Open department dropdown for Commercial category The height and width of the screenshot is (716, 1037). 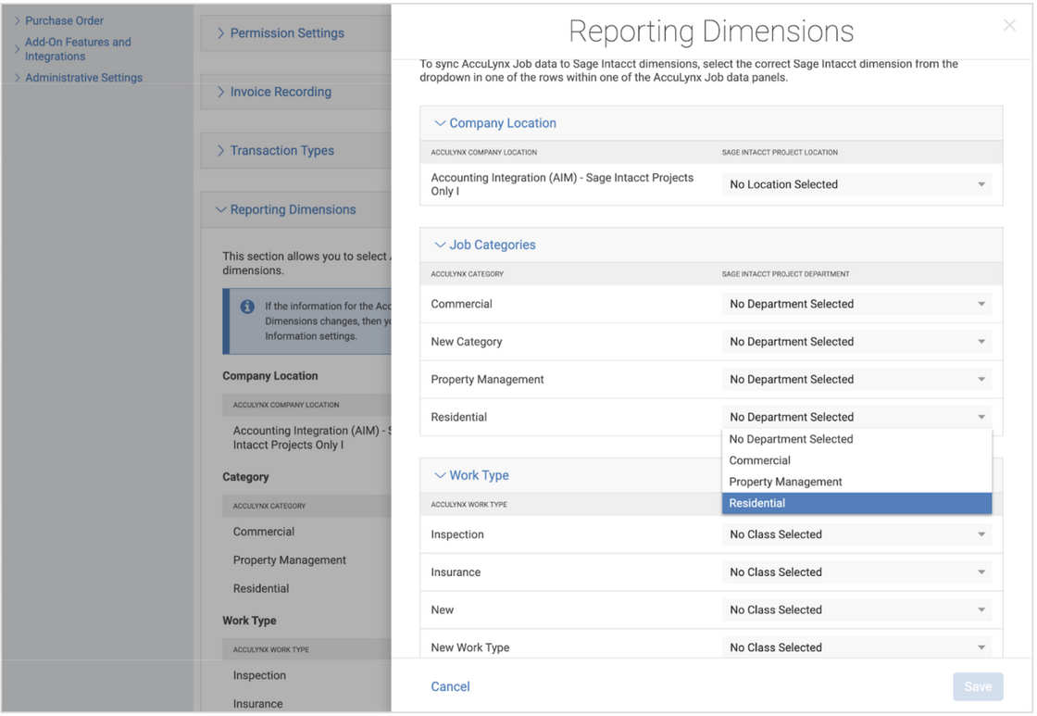click(x=856, y=304)
